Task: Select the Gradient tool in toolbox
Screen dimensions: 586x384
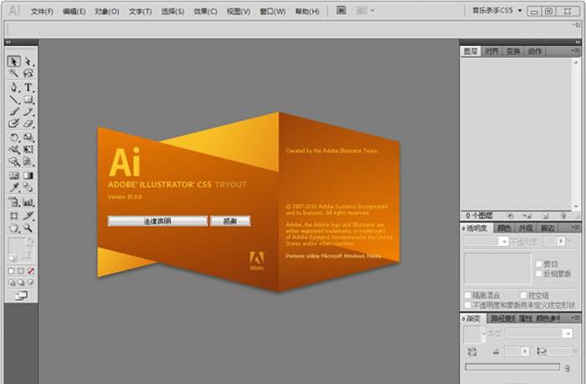Action: tap(28, 175)
